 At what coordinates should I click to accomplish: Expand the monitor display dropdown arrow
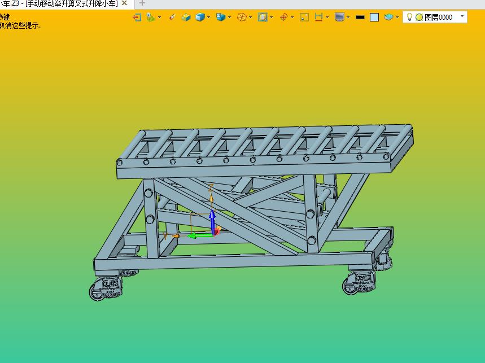pos(348,17)
